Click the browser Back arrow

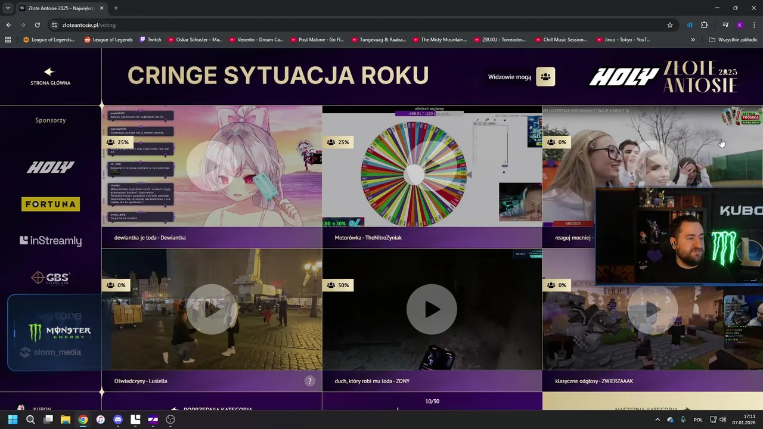[8, 25]
